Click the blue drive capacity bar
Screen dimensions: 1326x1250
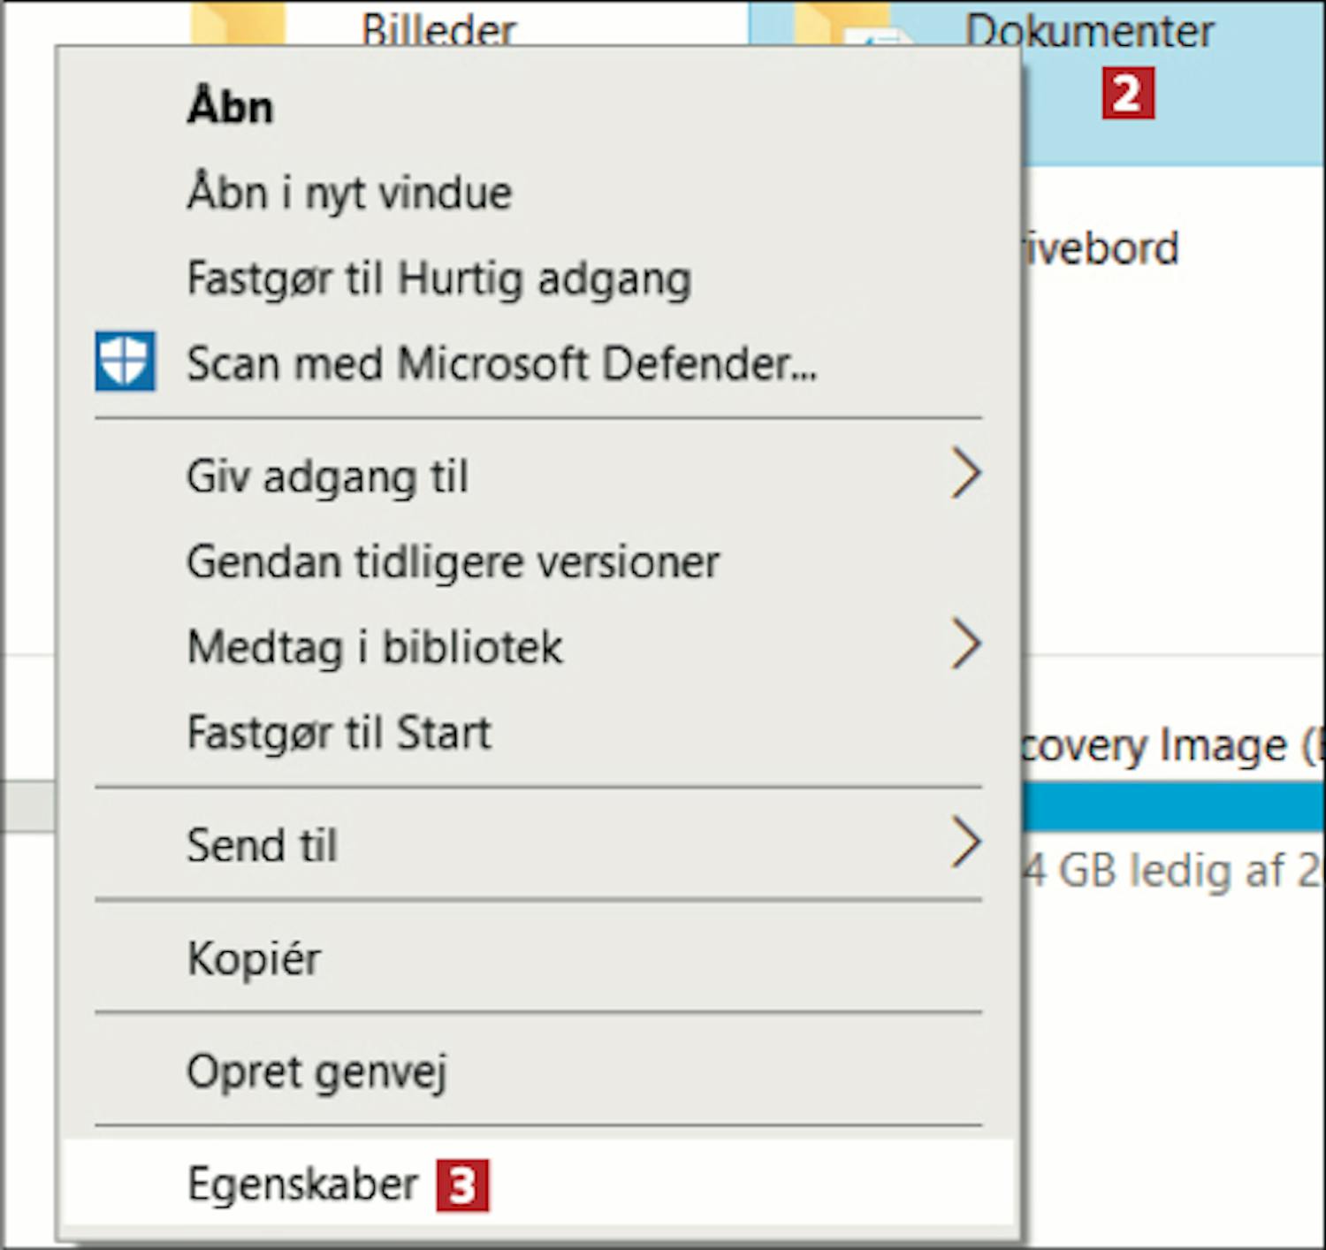[x=1172, y=808]
